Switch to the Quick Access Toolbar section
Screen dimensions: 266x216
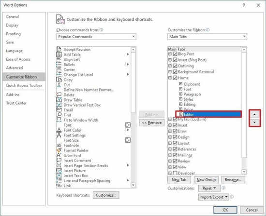tap(24, 86)
